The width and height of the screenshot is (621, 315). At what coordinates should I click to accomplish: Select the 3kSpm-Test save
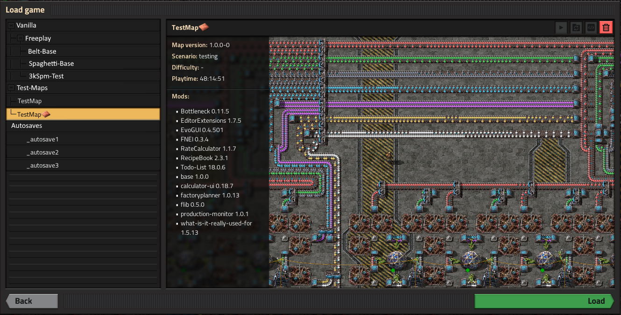[83, 76]
